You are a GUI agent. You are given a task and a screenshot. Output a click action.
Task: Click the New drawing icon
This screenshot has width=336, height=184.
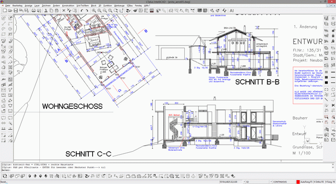[x=5, y=11]
